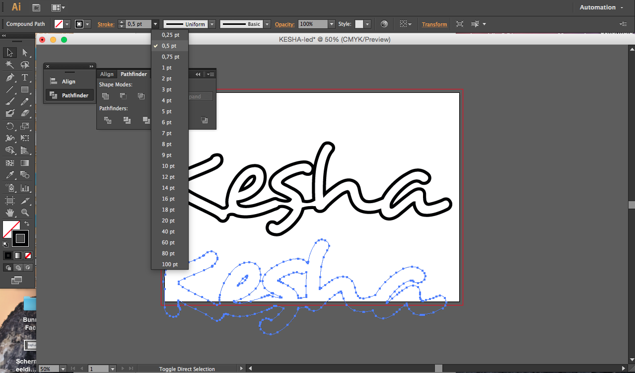Select the Lasso tool

(x=25, y=65)
